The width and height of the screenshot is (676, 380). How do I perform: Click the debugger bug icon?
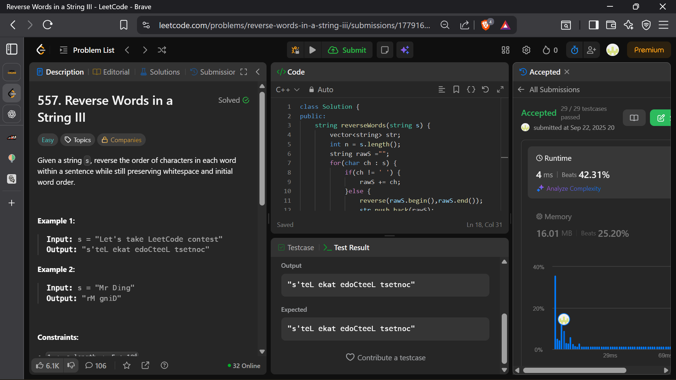click(x=295, y=50)
